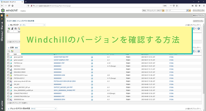The width and height of the screenshot is (206, 111).
Task: Open the ナビゲータ vertical tab in sidebar
Action: coord(2,105)
